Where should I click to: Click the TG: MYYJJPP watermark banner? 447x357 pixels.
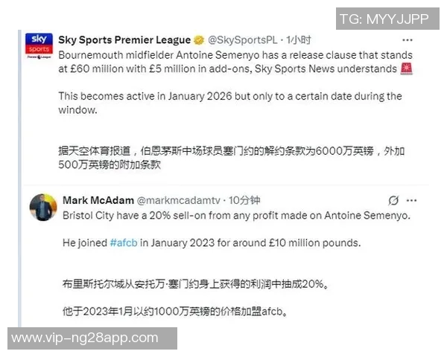(387, 19)
